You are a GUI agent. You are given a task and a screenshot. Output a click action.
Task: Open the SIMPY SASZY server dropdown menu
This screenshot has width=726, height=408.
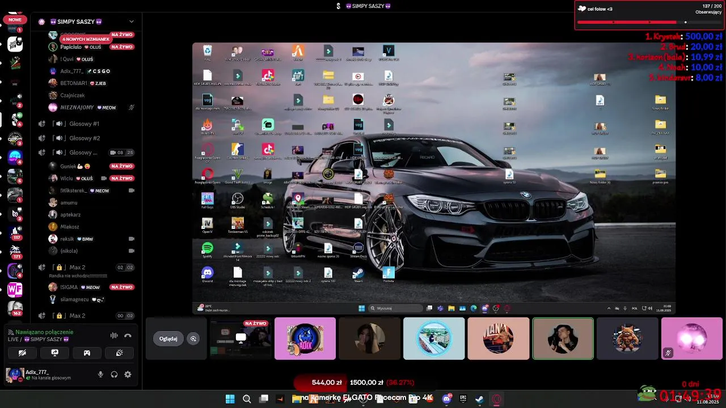tap(131, 22)
